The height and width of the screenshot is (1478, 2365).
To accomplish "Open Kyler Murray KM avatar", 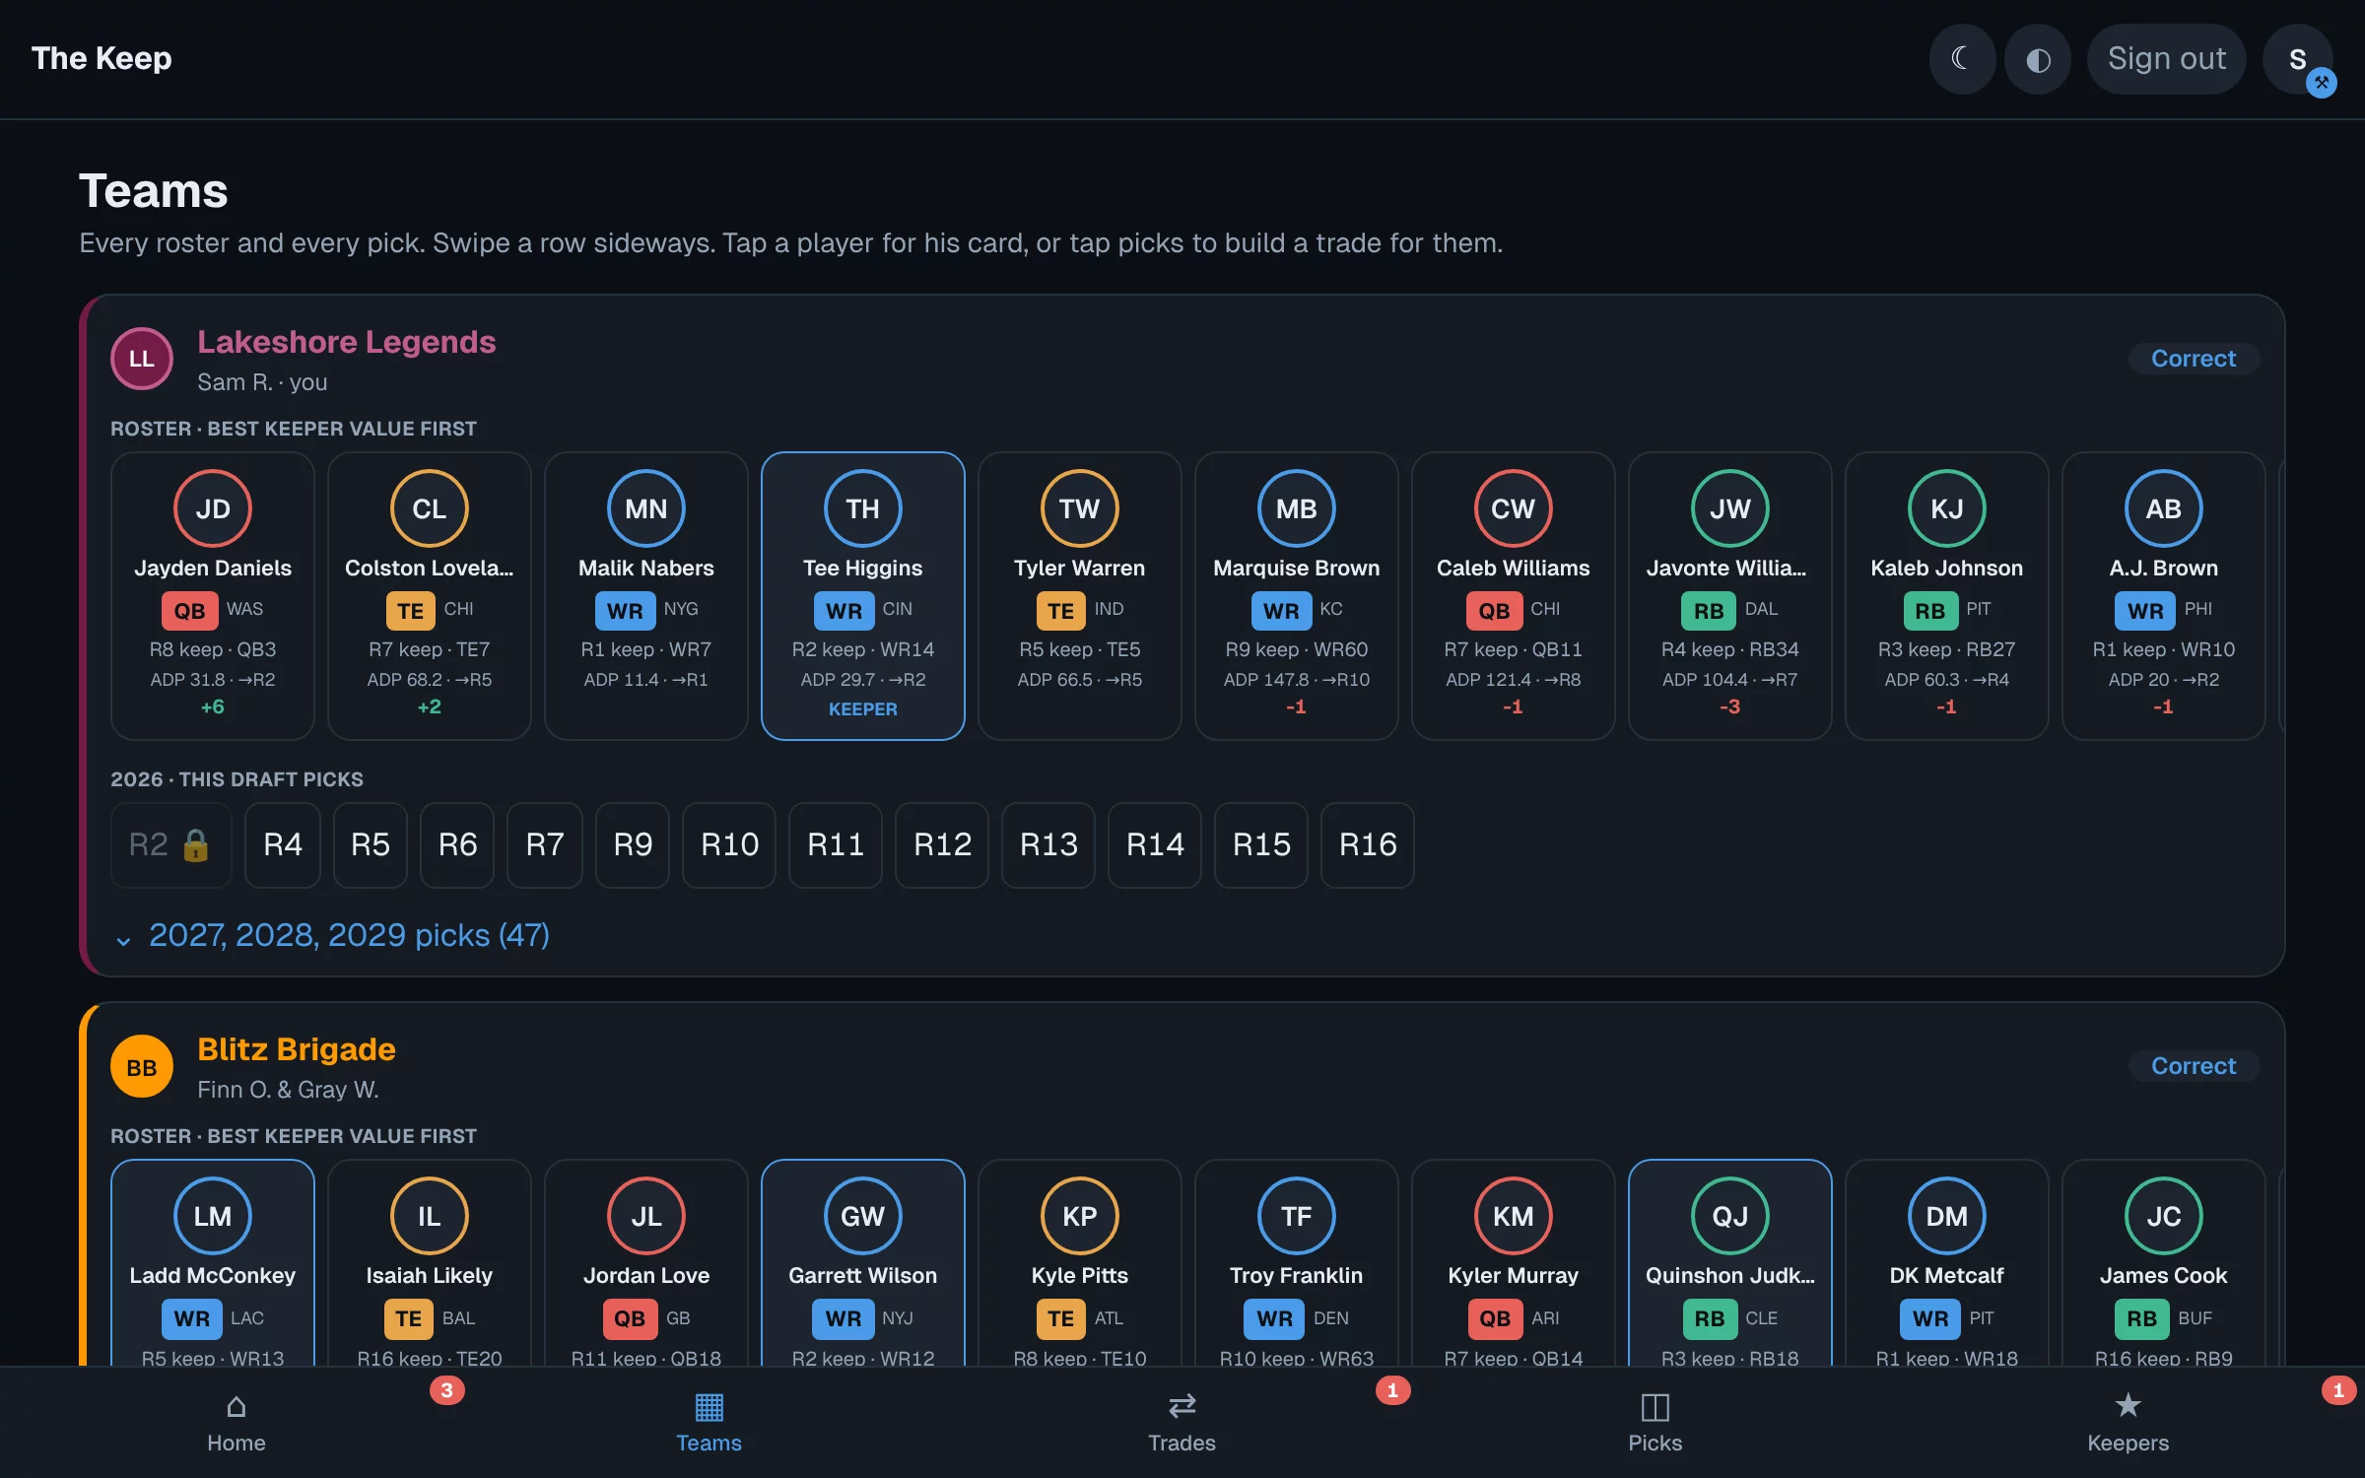I will (1514, 1216).
